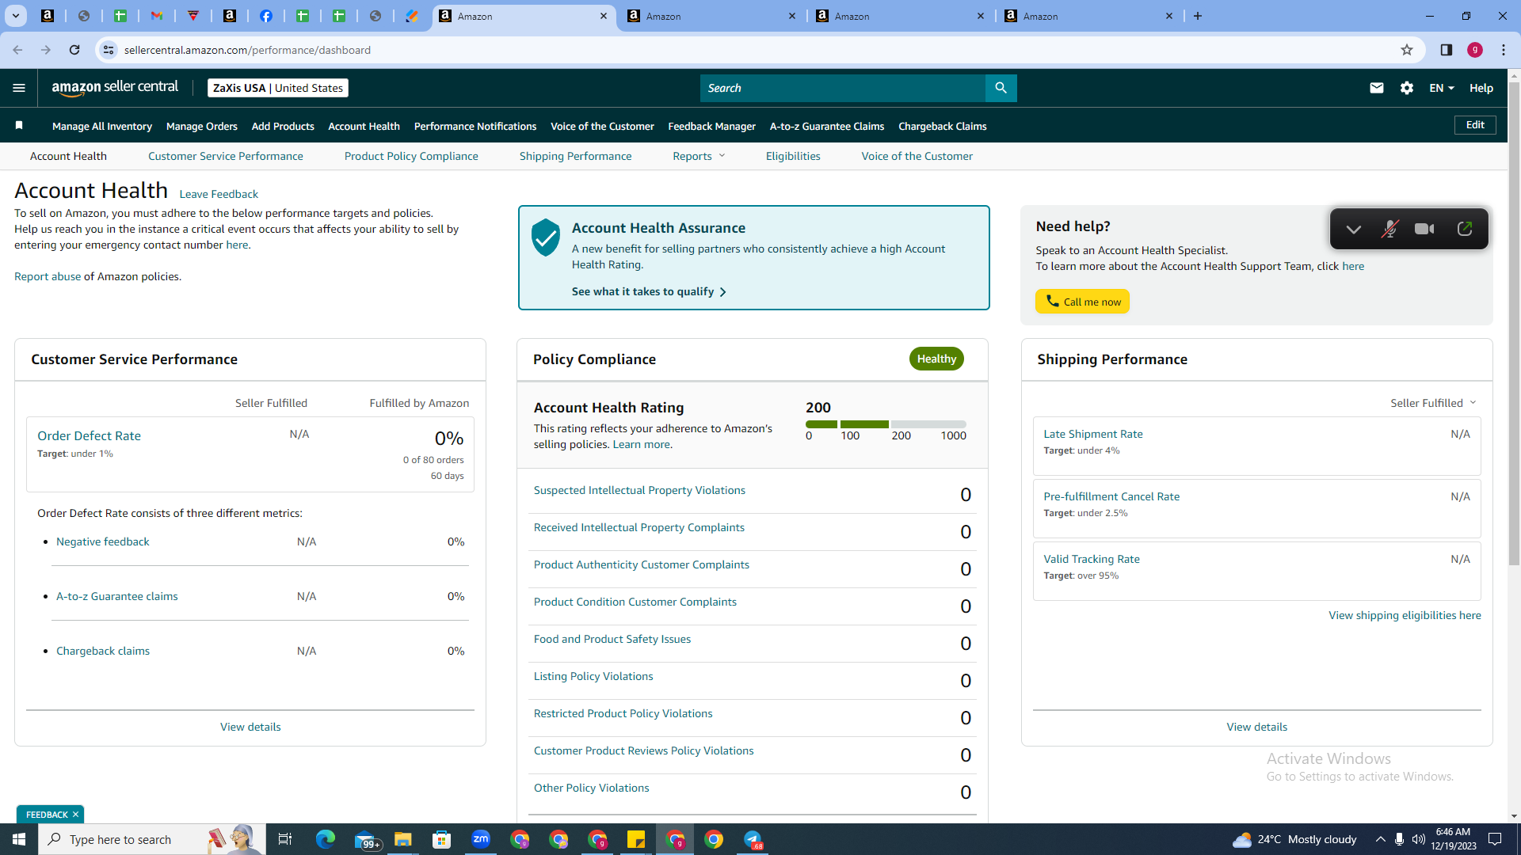1521x855 pixels.
Task: Open Manage All Inventory menu
Action: [x=102, y=126]
